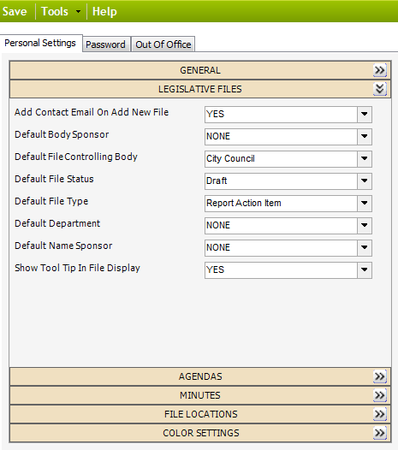Expand the AGENDAS section chevron icon

click(380, 376)
